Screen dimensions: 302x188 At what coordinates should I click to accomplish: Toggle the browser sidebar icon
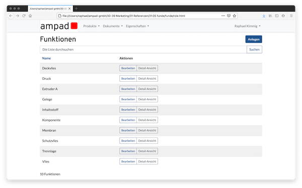click(277, 16)
